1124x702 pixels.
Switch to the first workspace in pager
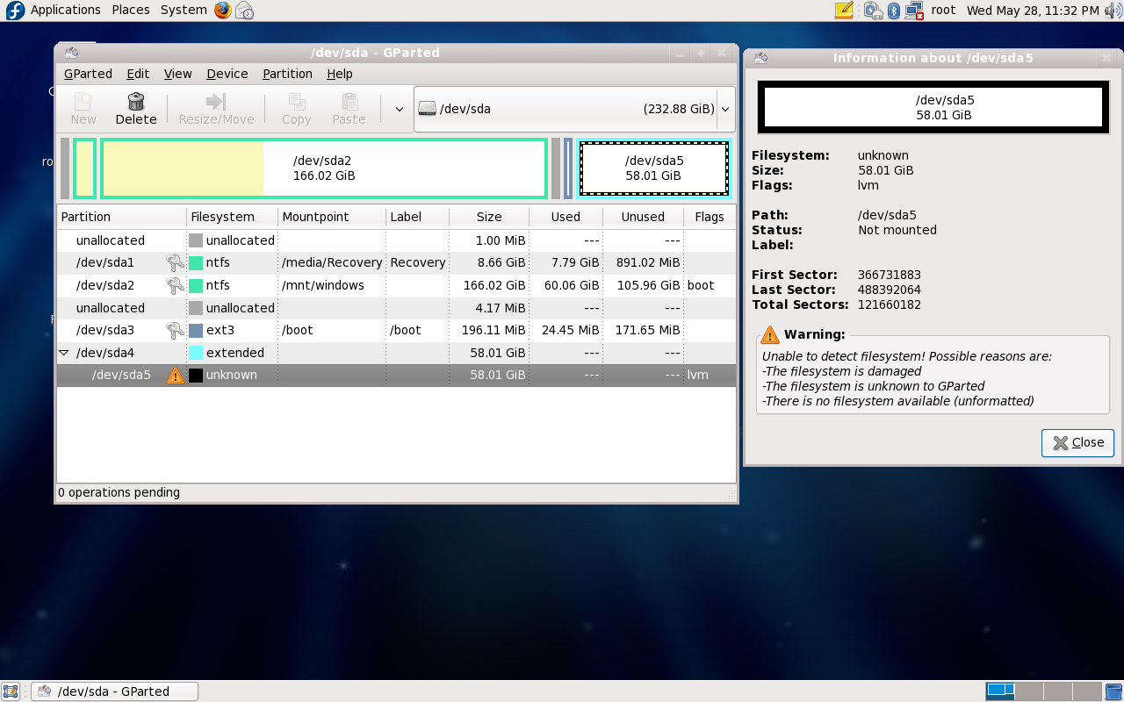1000,691
